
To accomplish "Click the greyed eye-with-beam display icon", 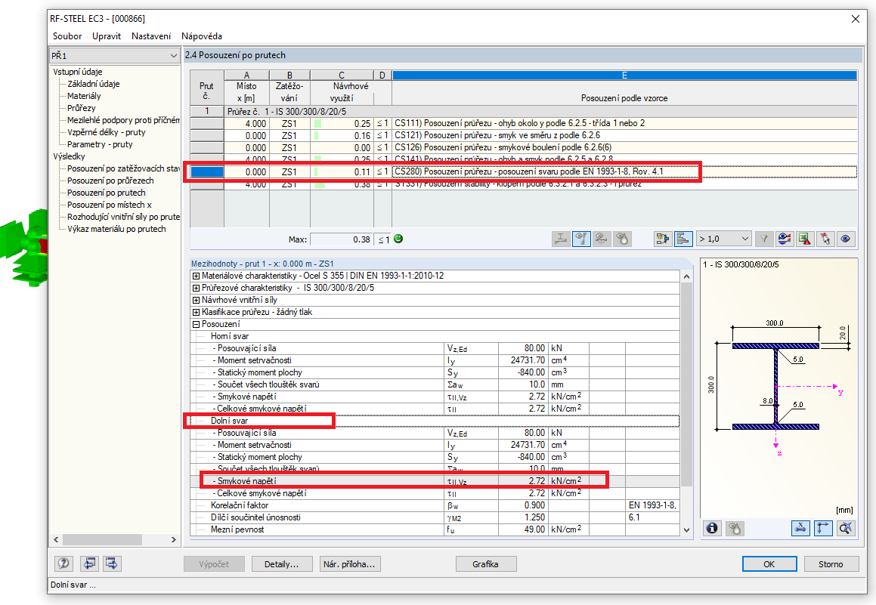I will 602,239.
